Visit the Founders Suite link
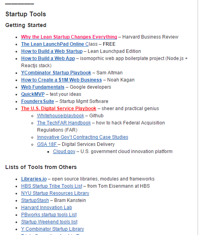This screenshot has height=235, width=200. pyautogui.click(x=37, y=101)
